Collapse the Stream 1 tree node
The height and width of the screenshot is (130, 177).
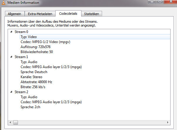pos(11,57)
